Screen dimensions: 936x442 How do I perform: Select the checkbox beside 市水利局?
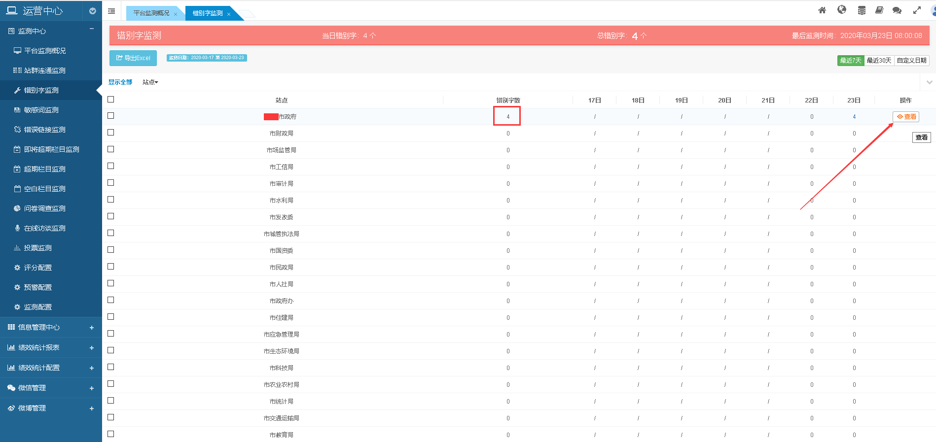111,200
